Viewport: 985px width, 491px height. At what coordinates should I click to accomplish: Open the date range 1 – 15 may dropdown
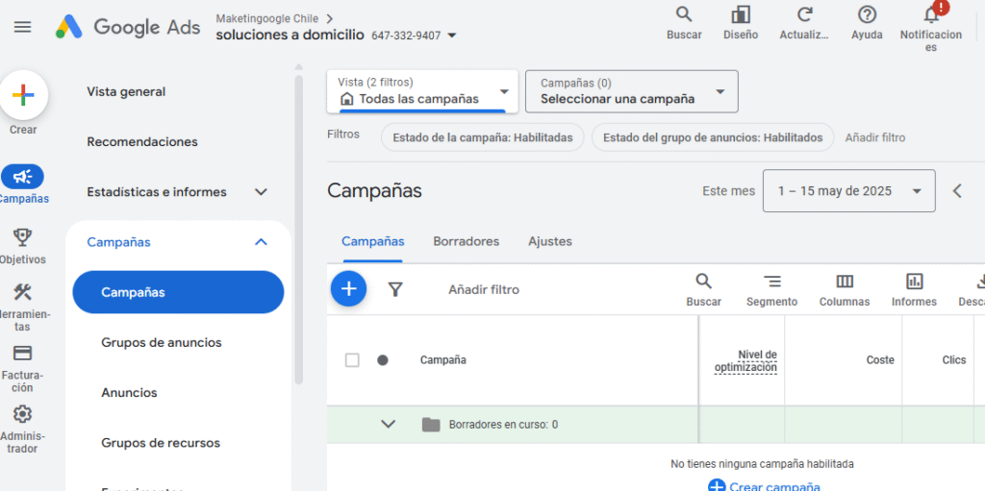(x=848, y=191)
